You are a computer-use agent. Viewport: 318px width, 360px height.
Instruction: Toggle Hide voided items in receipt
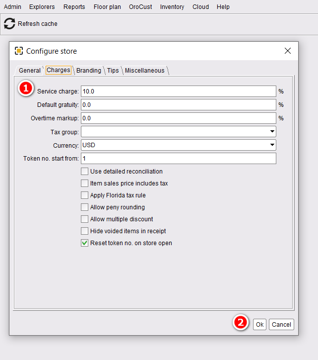84,231
